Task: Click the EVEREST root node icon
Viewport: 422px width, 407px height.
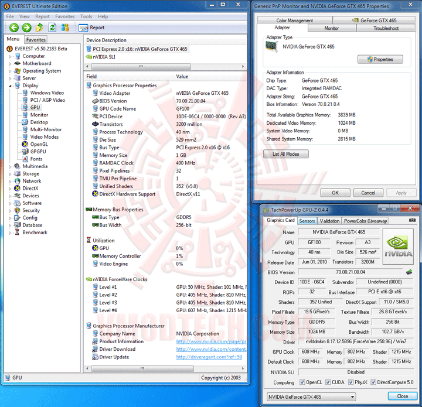Action: [x=9, y=49]
